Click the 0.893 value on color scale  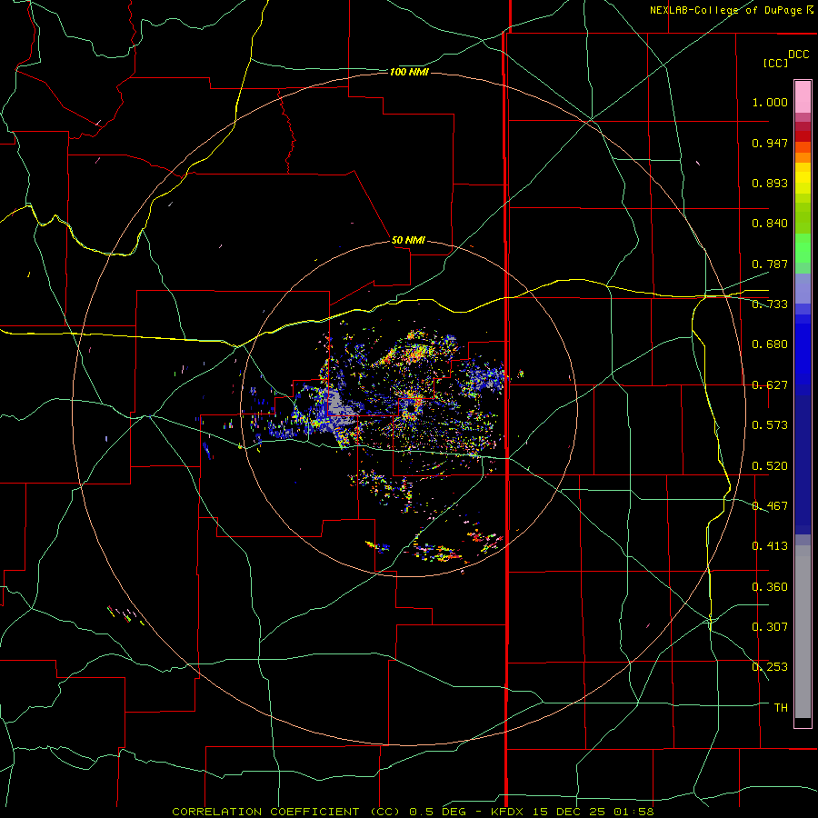pyautogui.click(x=770, y=183)
